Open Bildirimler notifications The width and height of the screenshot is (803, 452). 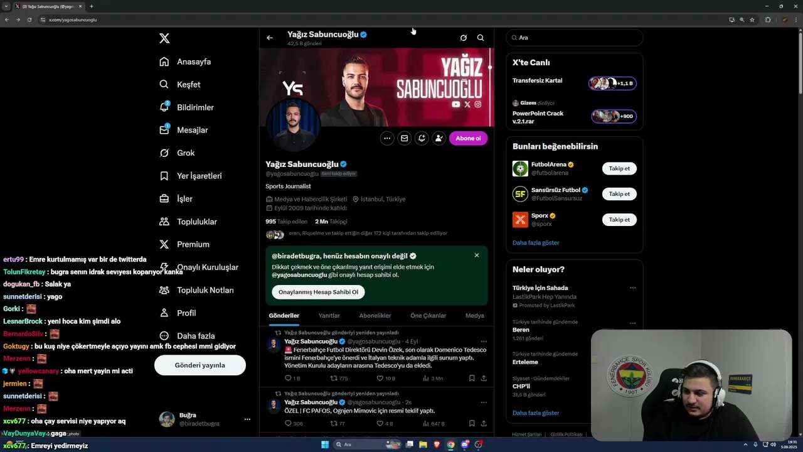click(186, 107)
